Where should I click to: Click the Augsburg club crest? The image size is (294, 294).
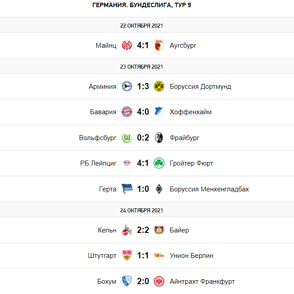pos(158,45)
